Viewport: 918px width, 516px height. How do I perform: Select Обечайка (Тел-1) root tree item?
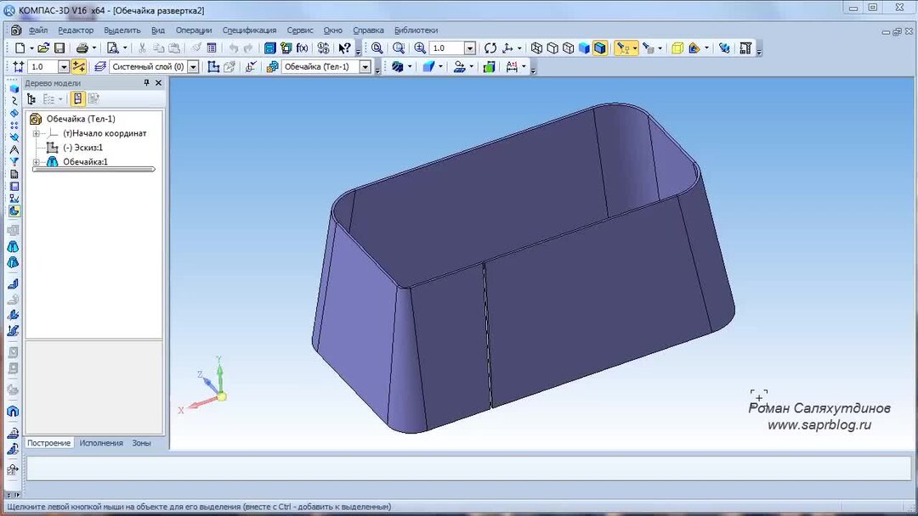point(81,119)
